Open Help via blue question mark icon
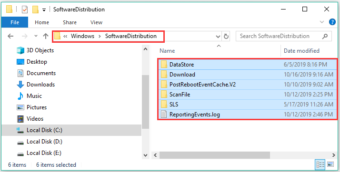 point(332,22)
